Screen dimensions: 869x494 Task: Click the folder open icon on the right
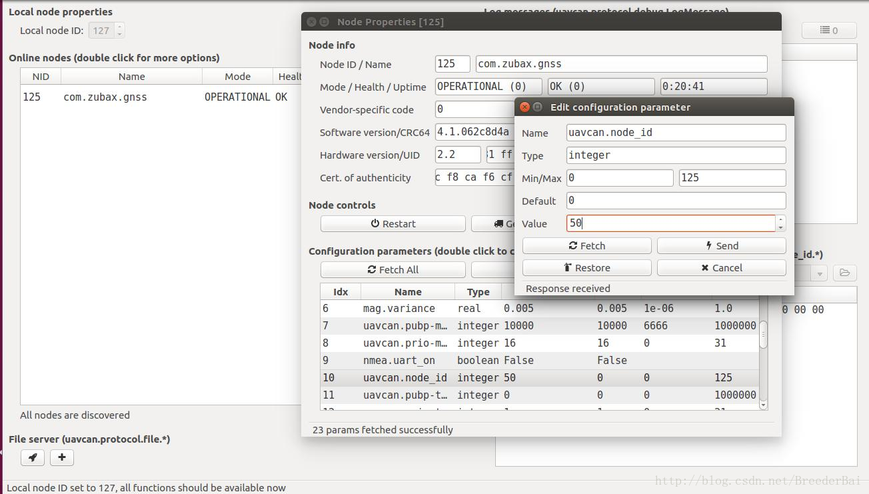844,273
